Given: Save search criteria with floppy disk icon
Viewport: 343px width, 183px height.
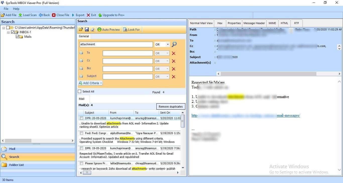Looking at the screenshot, I should click(87, 29).
